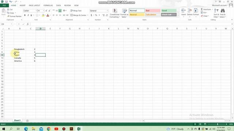Open the font size 11 dropdown
The image size is (234, 131).
[44, 11]
